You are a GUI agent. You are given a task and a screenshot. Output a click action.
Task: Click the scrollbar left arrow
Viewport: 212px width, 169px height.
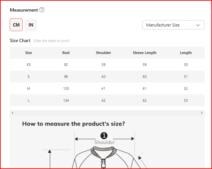(12, 113)
